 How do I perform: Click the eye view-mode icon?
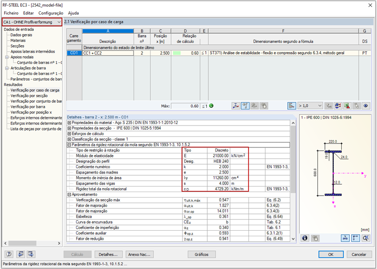coord(366,106)
